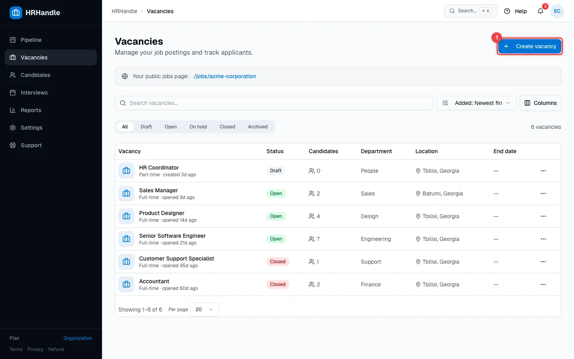Image resolution: width=574 pixels, height=359 pixels.
Task: Filter vacancies by Open tab
Action: [x=171, y=127]
